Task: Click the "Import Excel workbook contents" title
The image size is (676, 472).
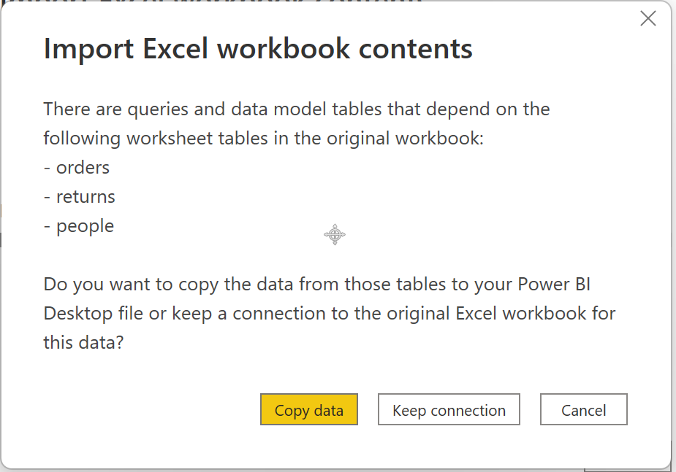Action: [x=258, y=49]
